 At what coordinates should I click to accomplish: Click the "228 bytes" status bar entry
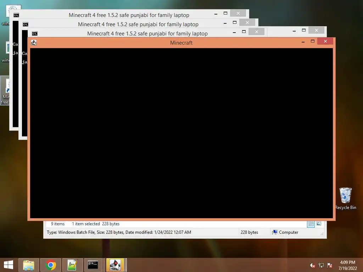click(x=249, y=232)
